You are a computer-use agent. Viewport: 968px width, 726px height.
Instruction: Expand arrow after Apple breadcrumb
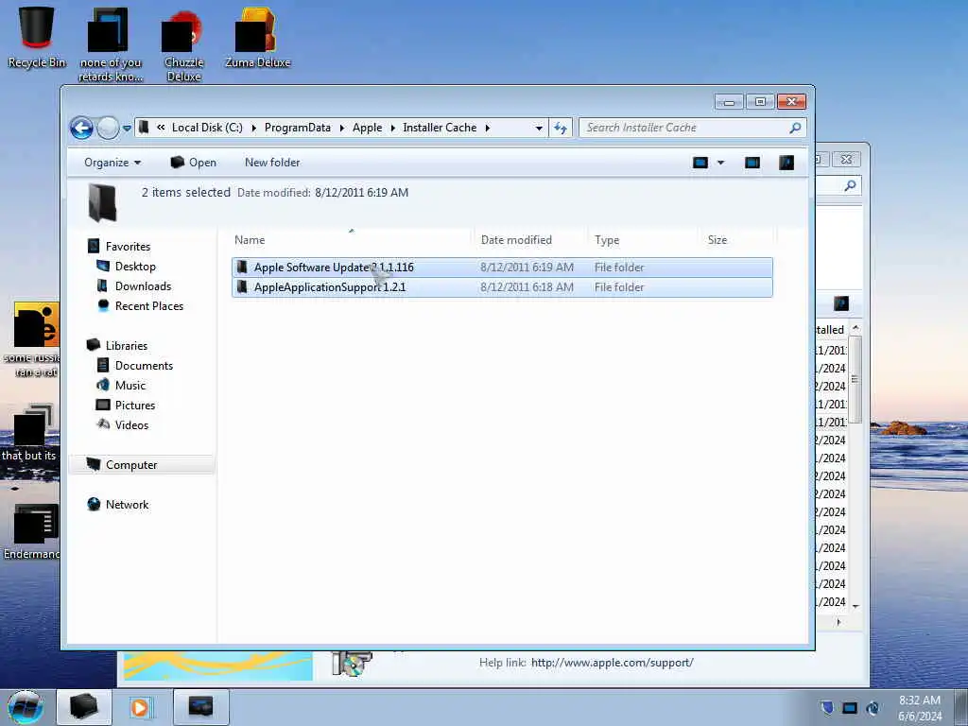pyautogui.click(x=392, y=128)
